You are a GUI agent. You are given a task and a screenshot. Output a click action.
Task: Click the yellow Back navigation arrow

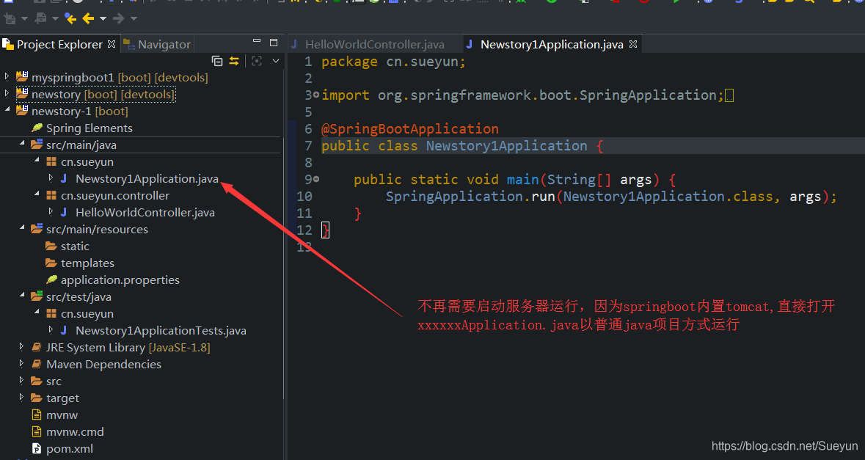(88, 19)
